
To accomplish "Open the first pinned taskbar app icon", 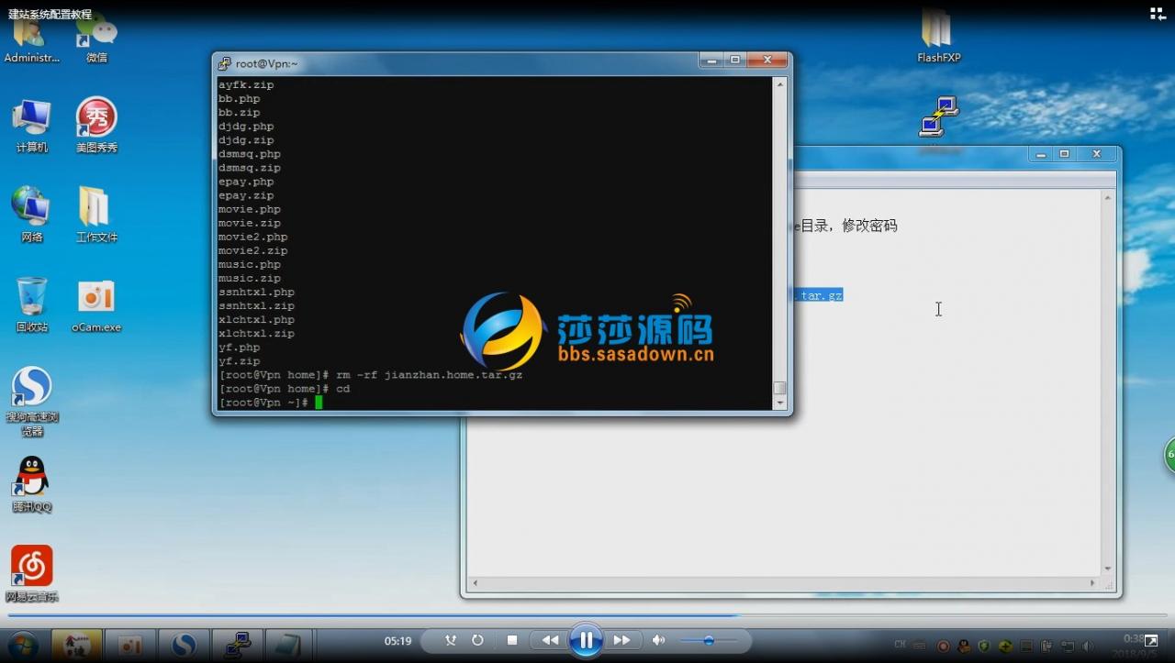I will click(x=76, y=646).
